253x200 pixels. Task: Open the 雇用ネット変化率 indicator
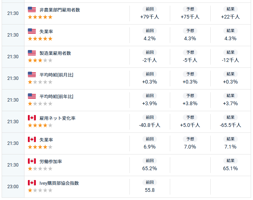coord(58,118)
